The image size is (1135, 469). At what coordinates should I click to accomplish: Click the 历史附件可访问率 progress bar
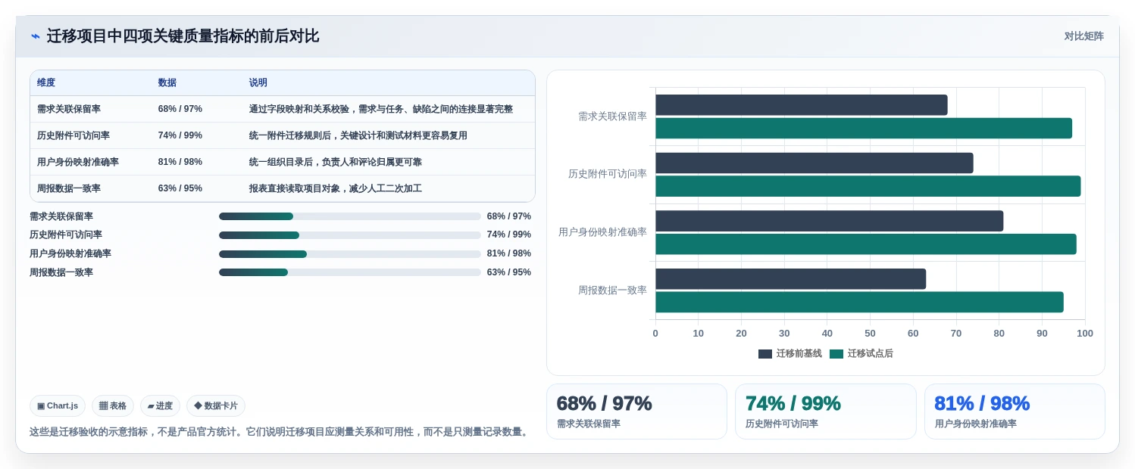350,235
